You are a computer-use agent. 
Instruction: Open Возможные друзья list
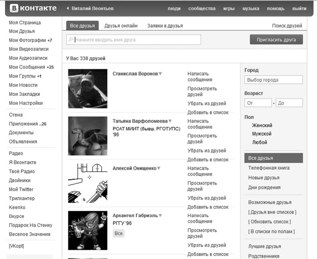pos(270,202)
